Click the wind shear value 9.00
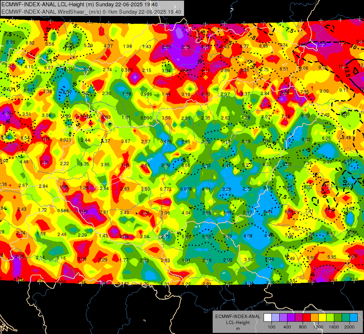The width and height of the screenshot is (364, 334). click(324, 91)
